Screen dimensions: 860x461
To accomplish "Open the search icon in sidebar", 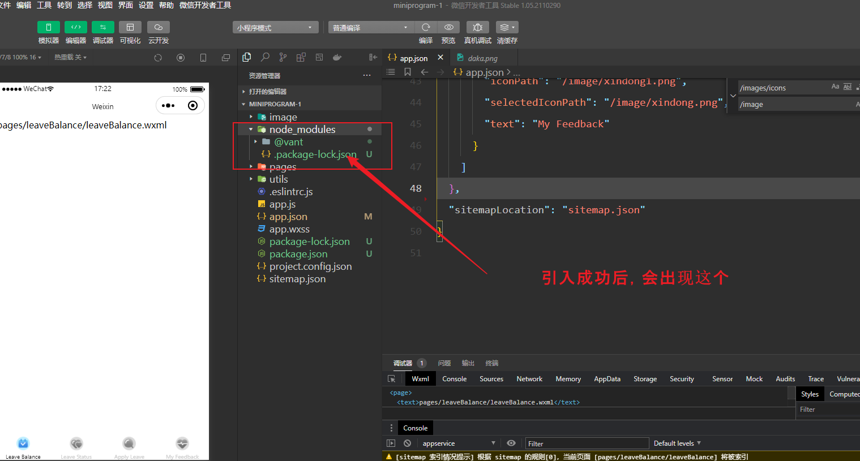I will (265, 57).
